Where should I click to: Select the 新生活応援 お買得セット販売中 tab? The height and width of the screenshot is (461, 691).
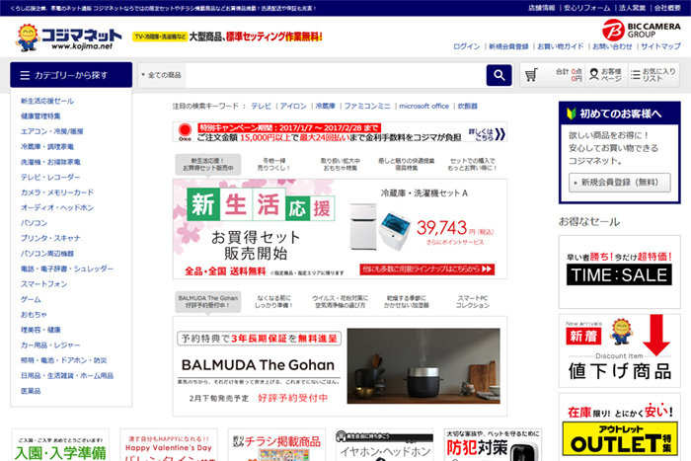click(x=207, y=165)
